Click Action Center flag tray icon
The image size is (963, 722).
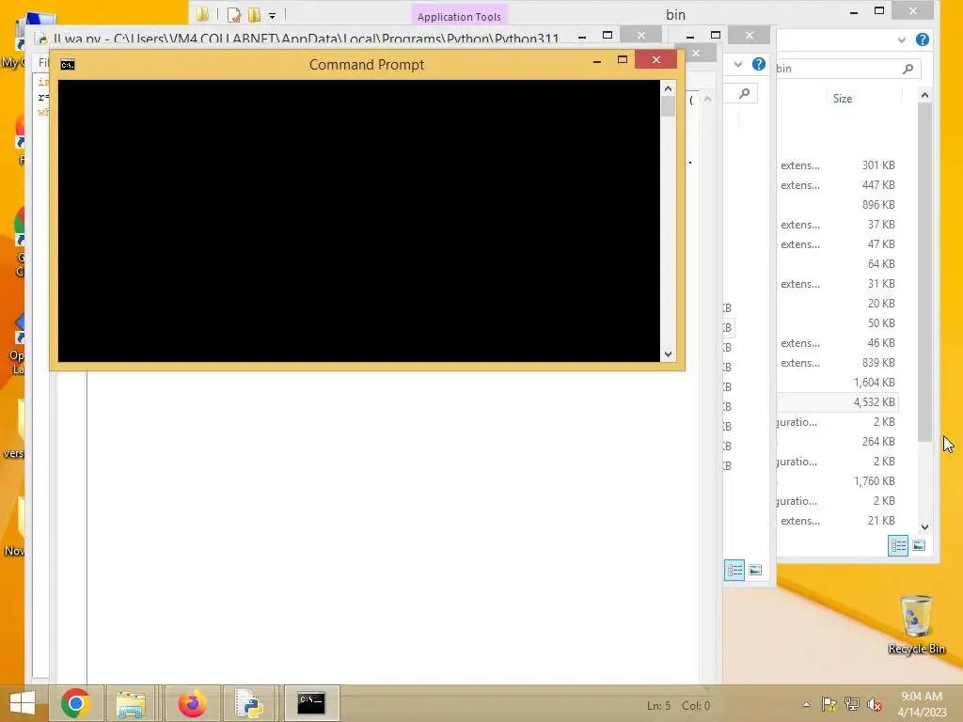[829, 704]
